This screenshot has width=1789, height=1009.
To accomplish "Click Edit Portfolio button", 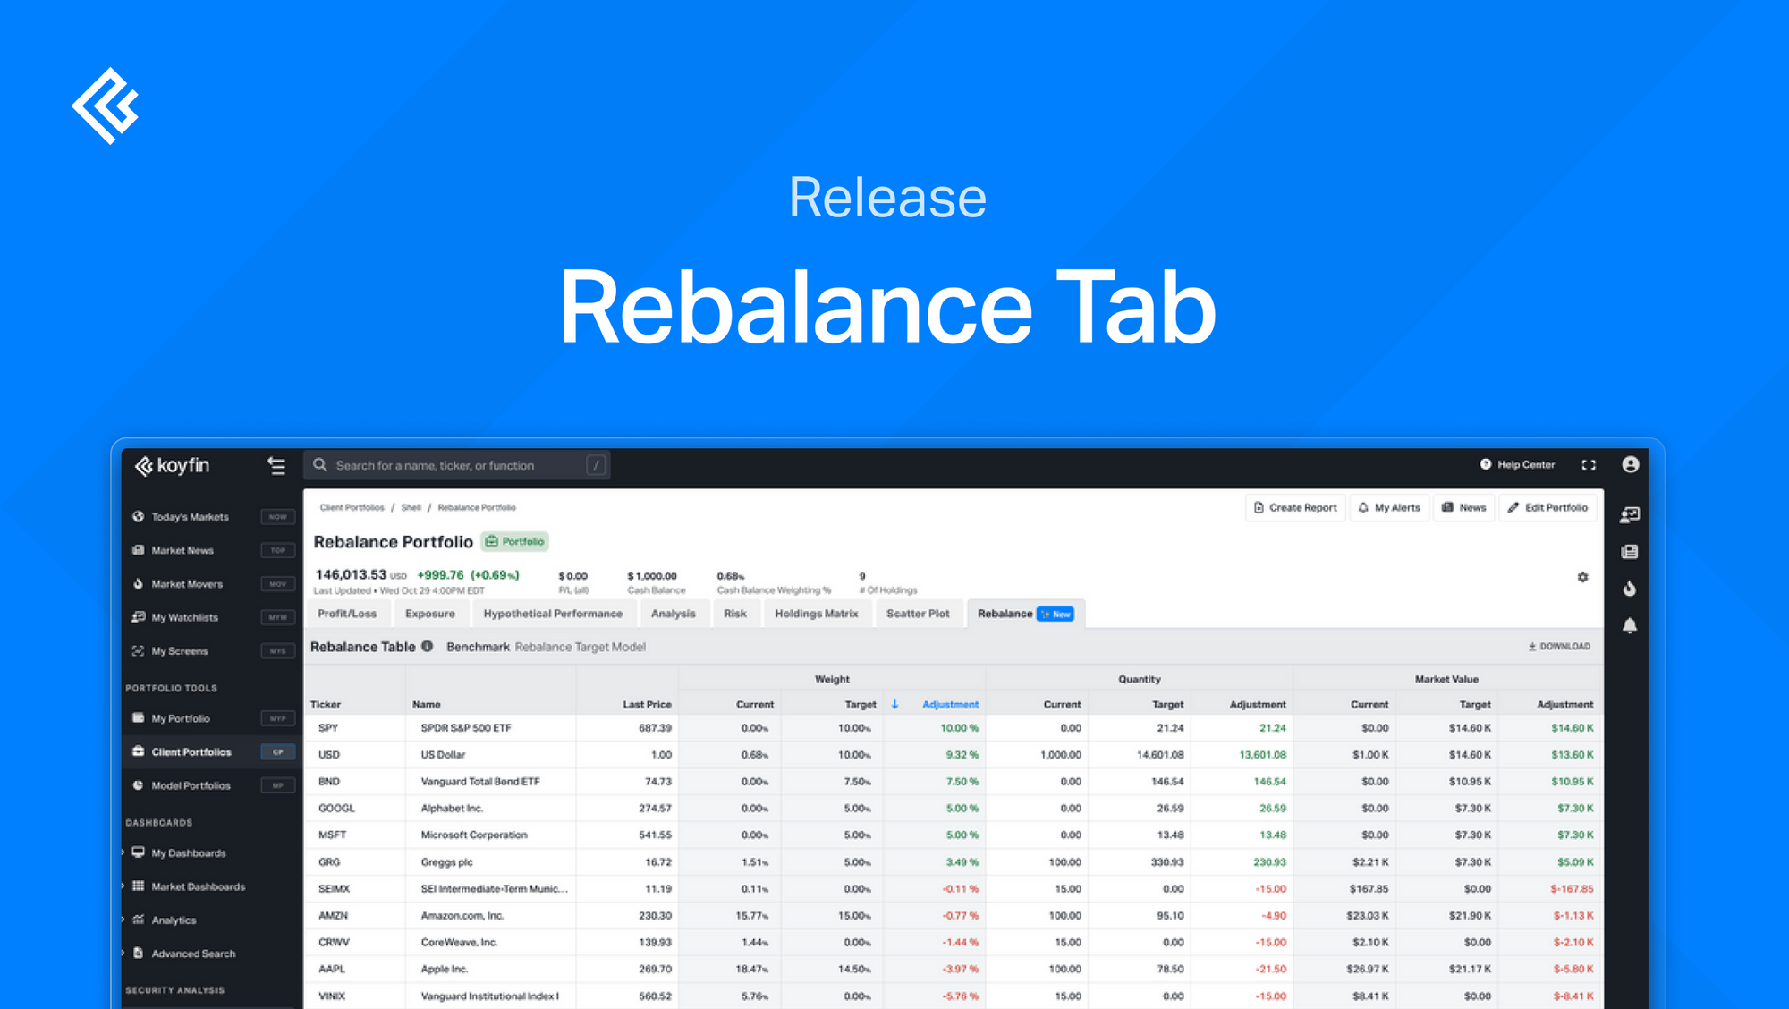I will click(1547, 507).
